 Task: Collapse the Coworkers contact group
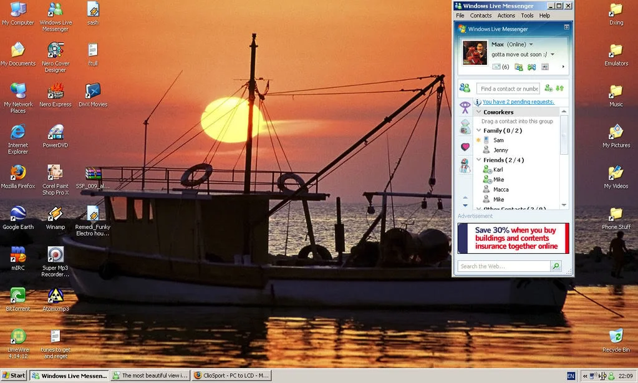tap(479, 112)
